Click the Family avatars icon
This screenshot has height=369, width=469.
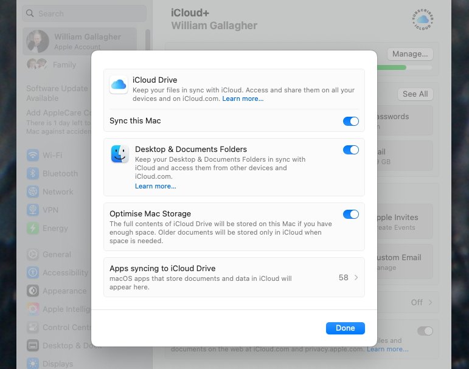[36, 64]
